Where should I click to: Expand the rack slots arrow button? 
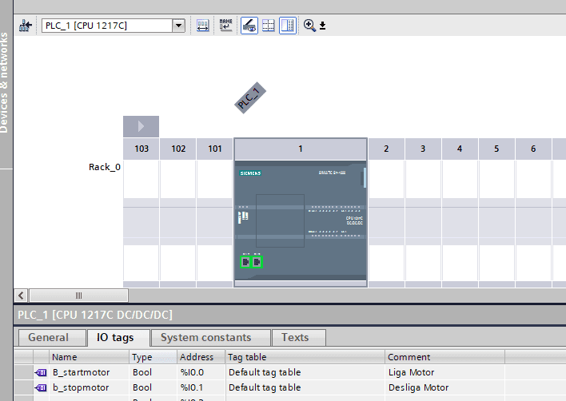(x=141, y=126)
